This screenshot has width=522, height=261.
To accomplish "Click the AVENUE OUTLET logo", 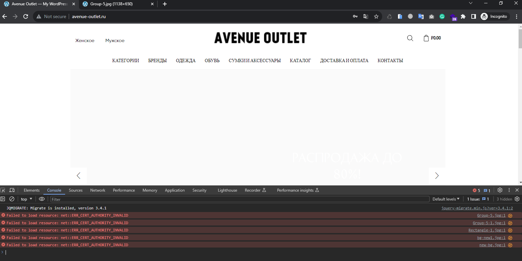I will (x=261, y=38).
